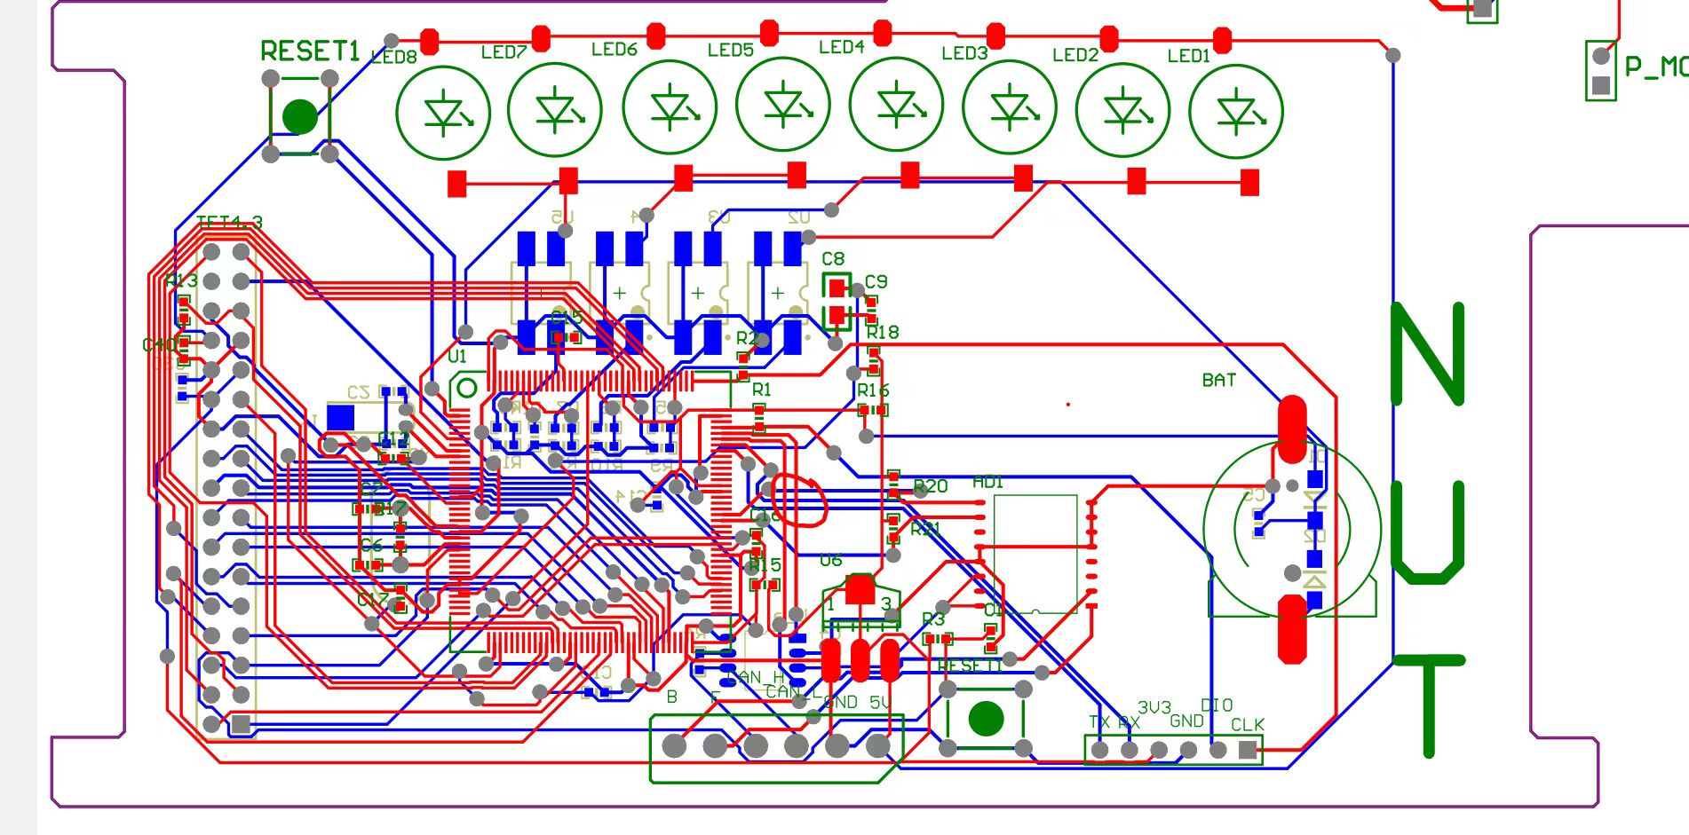Click the RESET1 push button footprint
The width and height of the screenshot is (1689, 835).
pos(300,116)
